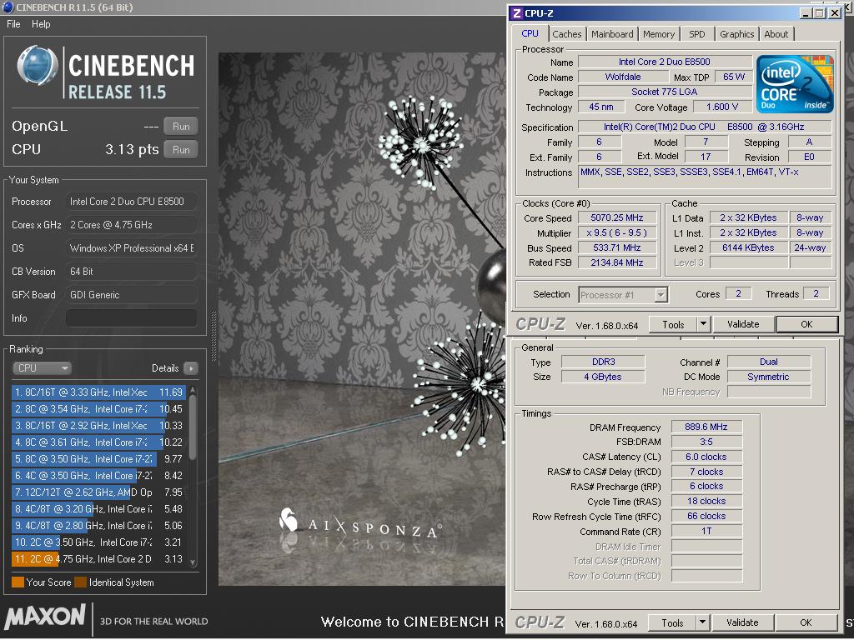Select ranking row 6 with 8.42 score

[98, 476]
